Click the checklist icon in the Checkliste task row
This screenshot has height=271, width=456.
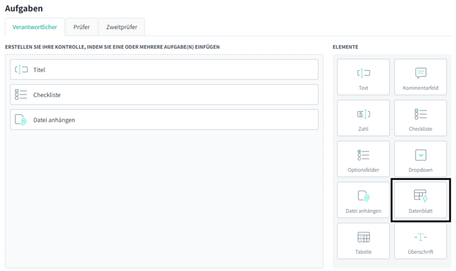[21, 95]
